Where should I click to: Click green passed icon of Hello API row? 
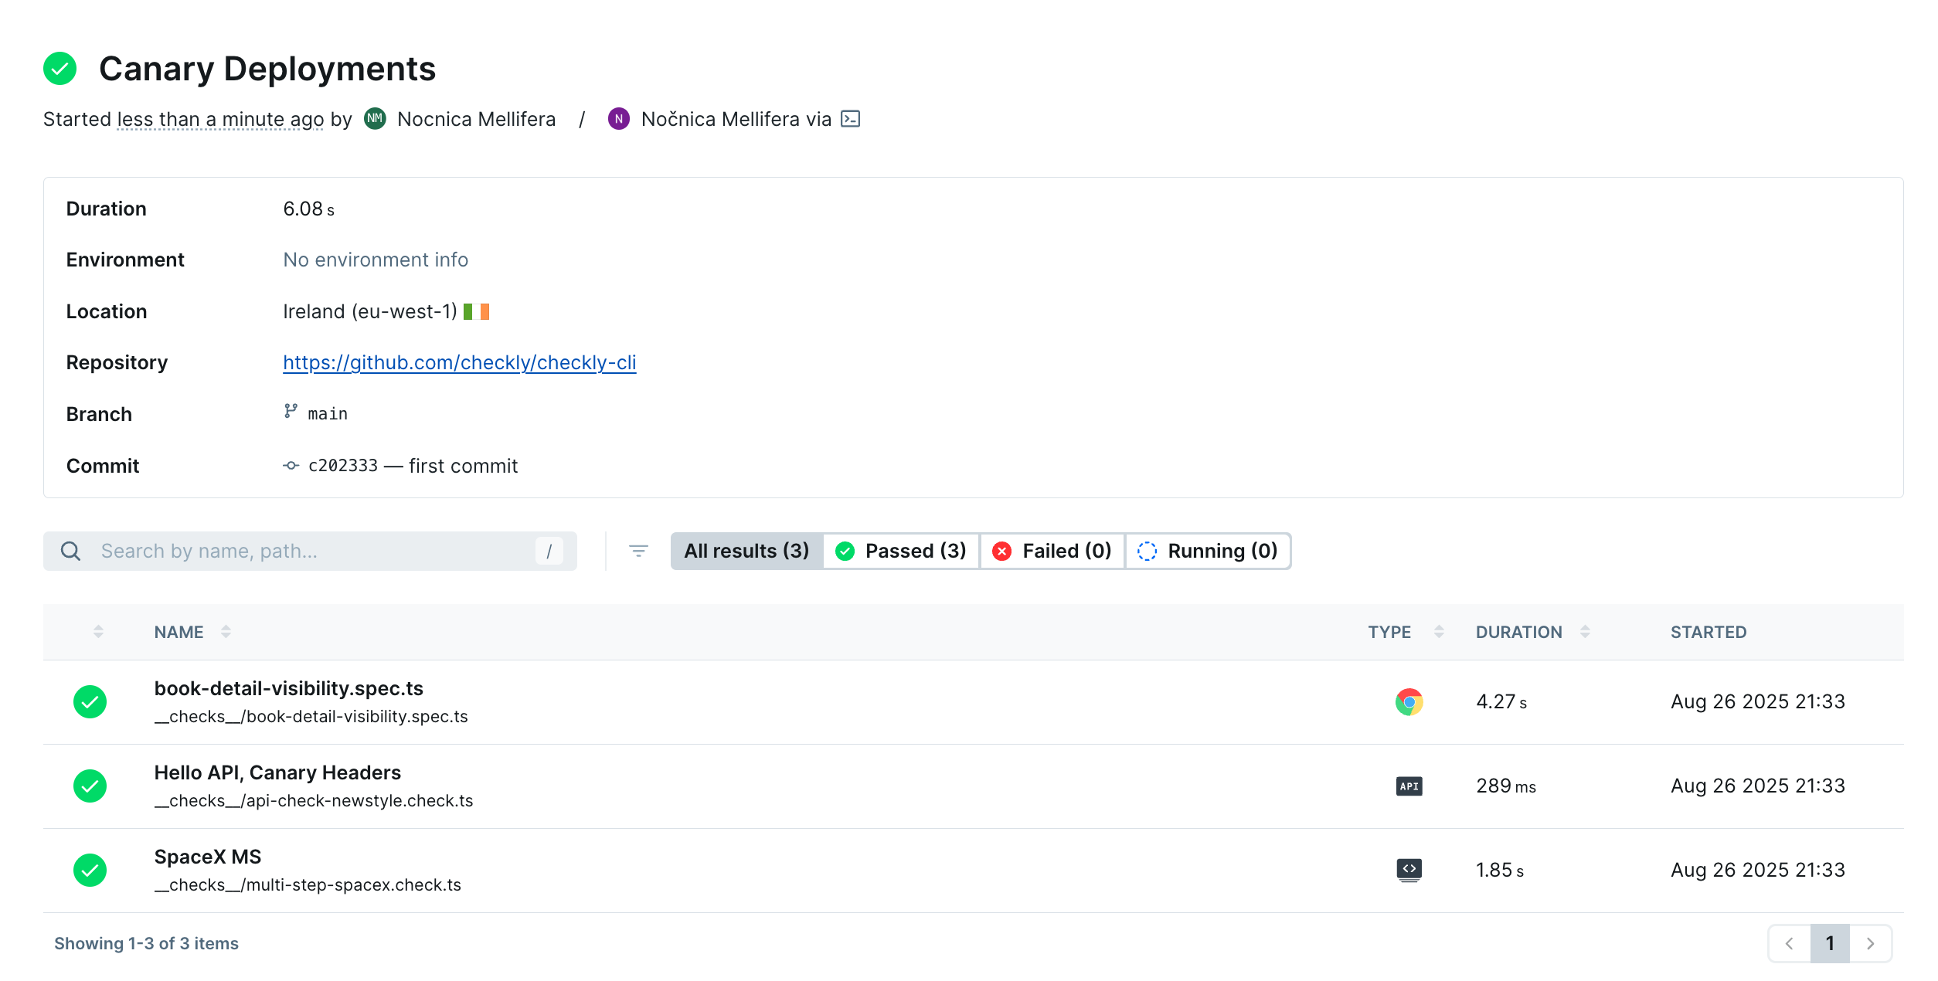tap(90, 786)
